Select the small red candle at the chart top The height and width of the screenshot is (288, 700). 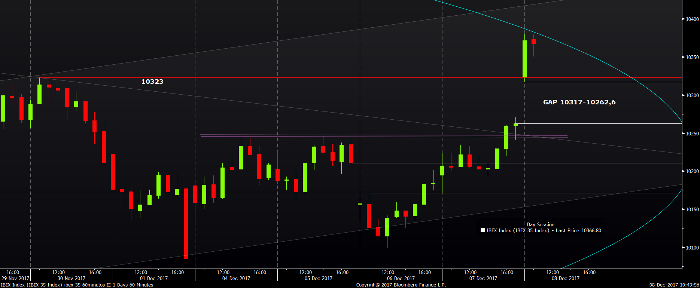tap(533, 42)
